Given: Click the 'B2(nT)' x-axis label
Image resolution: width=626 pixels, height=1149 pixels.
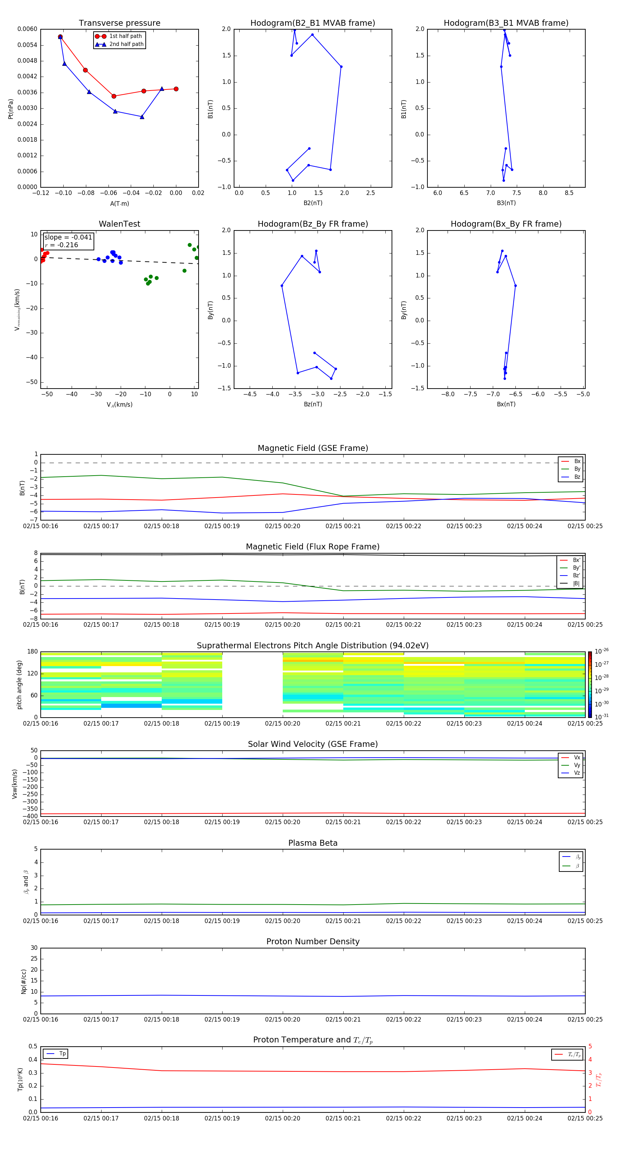Looking at the screenshot, I should click(x=313, y=203).
